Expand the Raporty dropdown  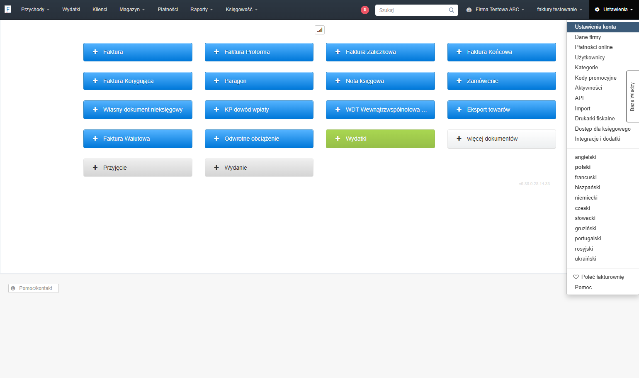pyautogui.click(x=202, y=10)
